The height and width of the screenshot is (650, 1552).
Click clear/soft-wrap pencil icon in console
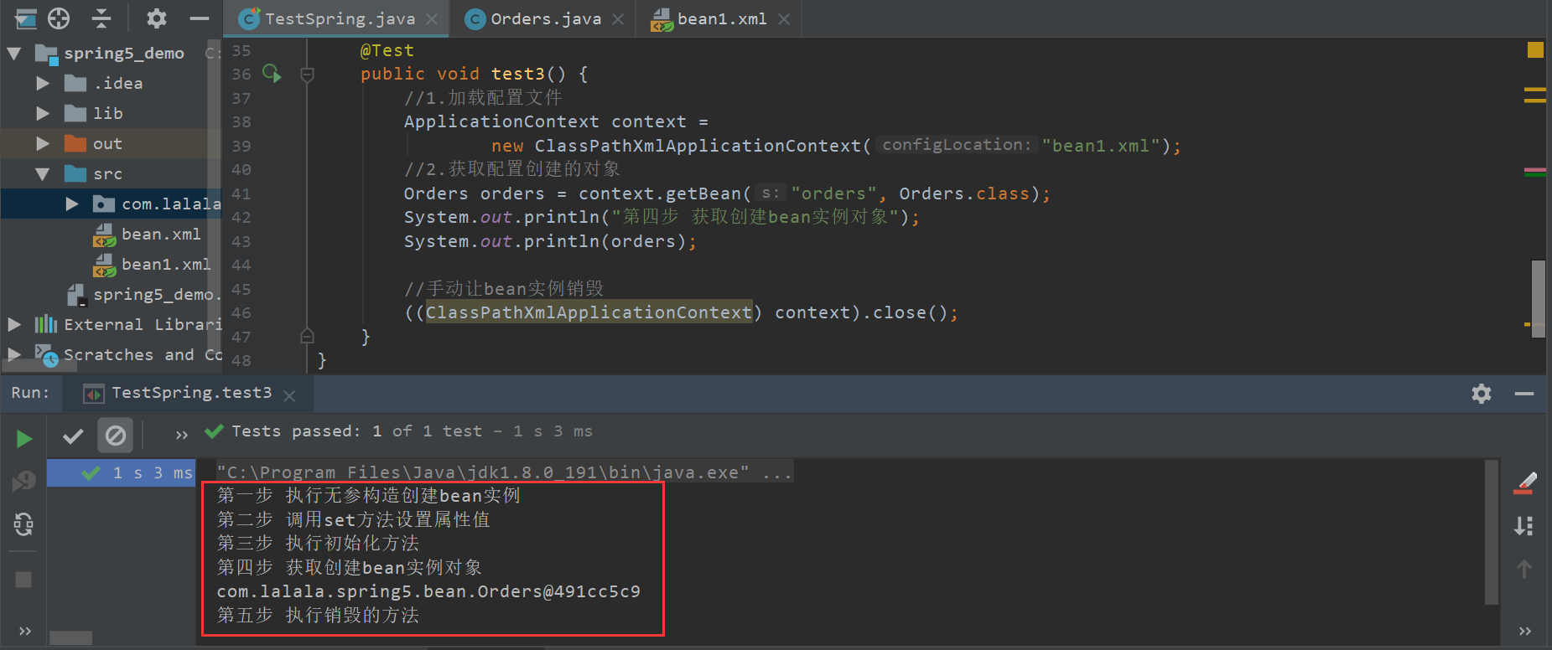(x=1524, y=483)
